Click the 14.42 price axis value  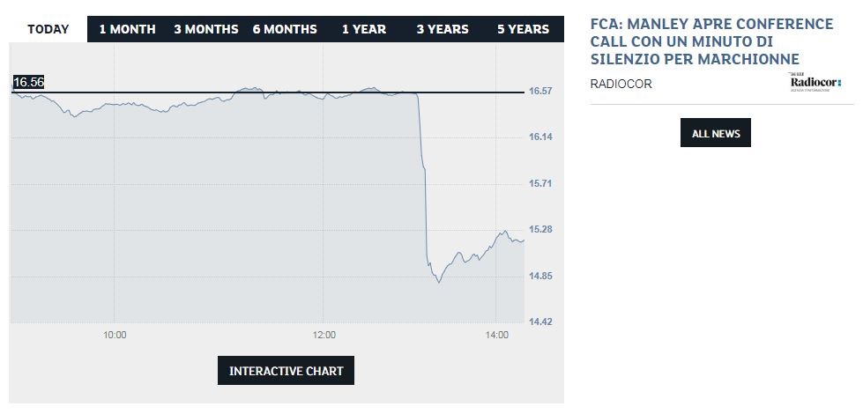[539, 322]
